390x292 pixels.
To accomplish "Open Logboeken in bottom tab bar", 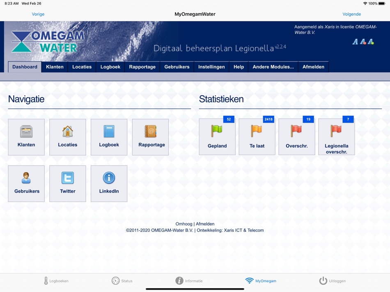I will (x=56, y=281).
